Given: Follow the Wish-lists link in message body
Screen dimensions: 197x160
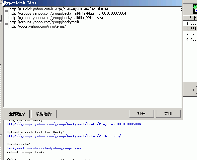Looking at the screenshot, I should coord(64,136).
